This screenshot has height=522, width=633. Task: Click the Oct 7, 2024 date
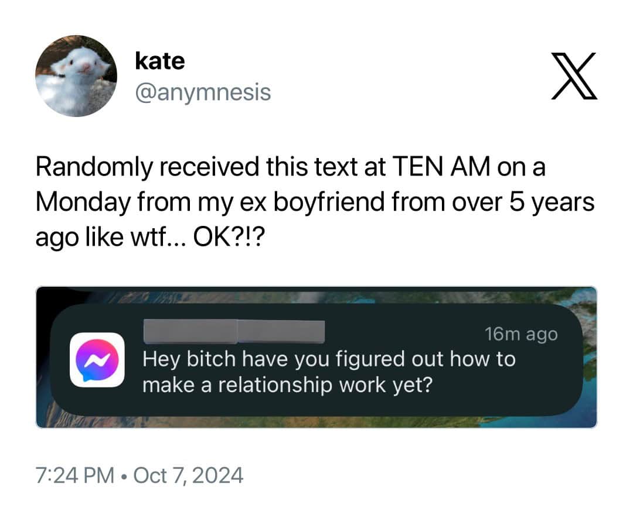coord(188,475)
